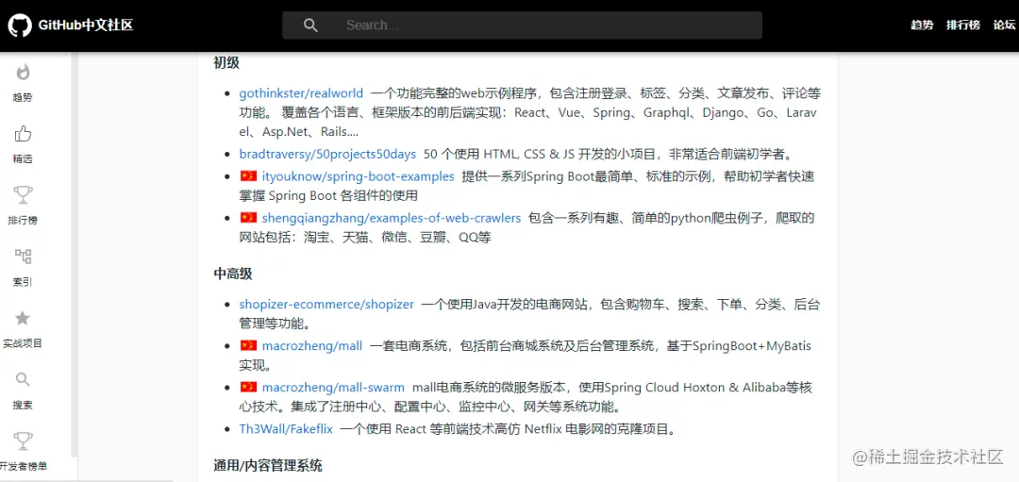Open shengqiangzhang/examples-of-web-crawlers link
1019x482 pixels.
pos(392,218)
